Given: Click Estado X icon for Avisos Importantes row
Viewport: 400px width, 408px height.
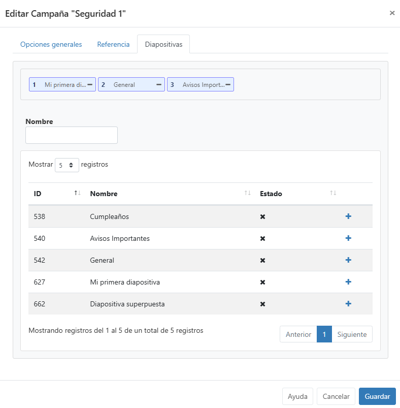Looking at the screenshot, I should [262, 239].
